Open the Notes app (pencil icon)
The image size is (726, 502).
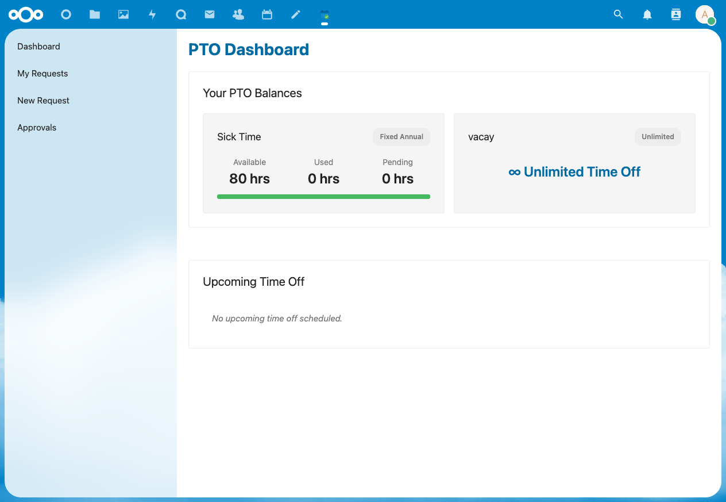296,14
